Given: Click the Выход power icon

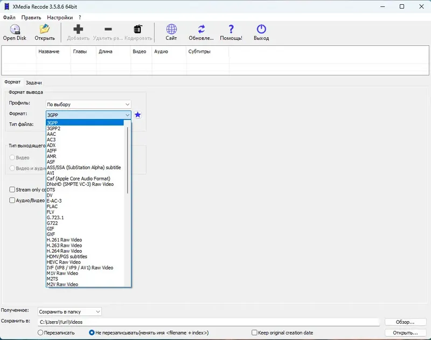Looking at the screenshot, I should coord(261,29).
